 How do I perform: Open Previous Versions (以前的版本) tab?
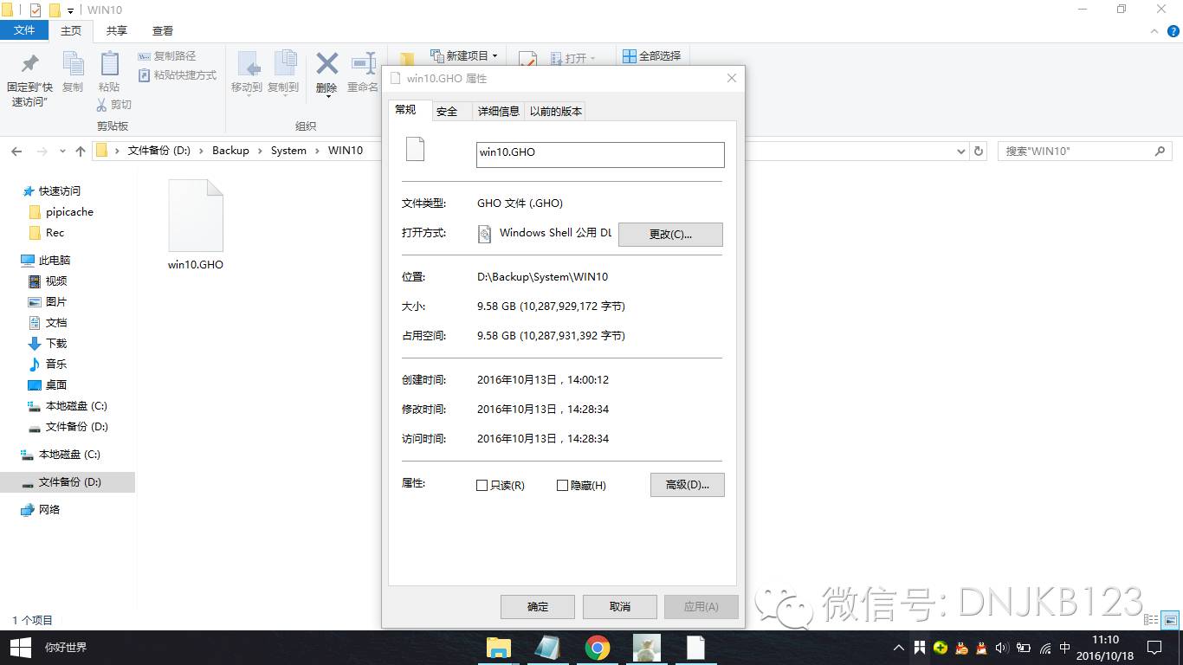pyautogui.click(x=556, y=111)
